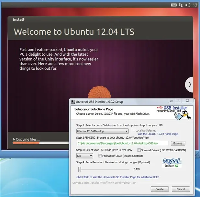This screenshot has height=197, width=200.
Task: Click the Step 2 PENDING instruction text
Action: (112, 138)
